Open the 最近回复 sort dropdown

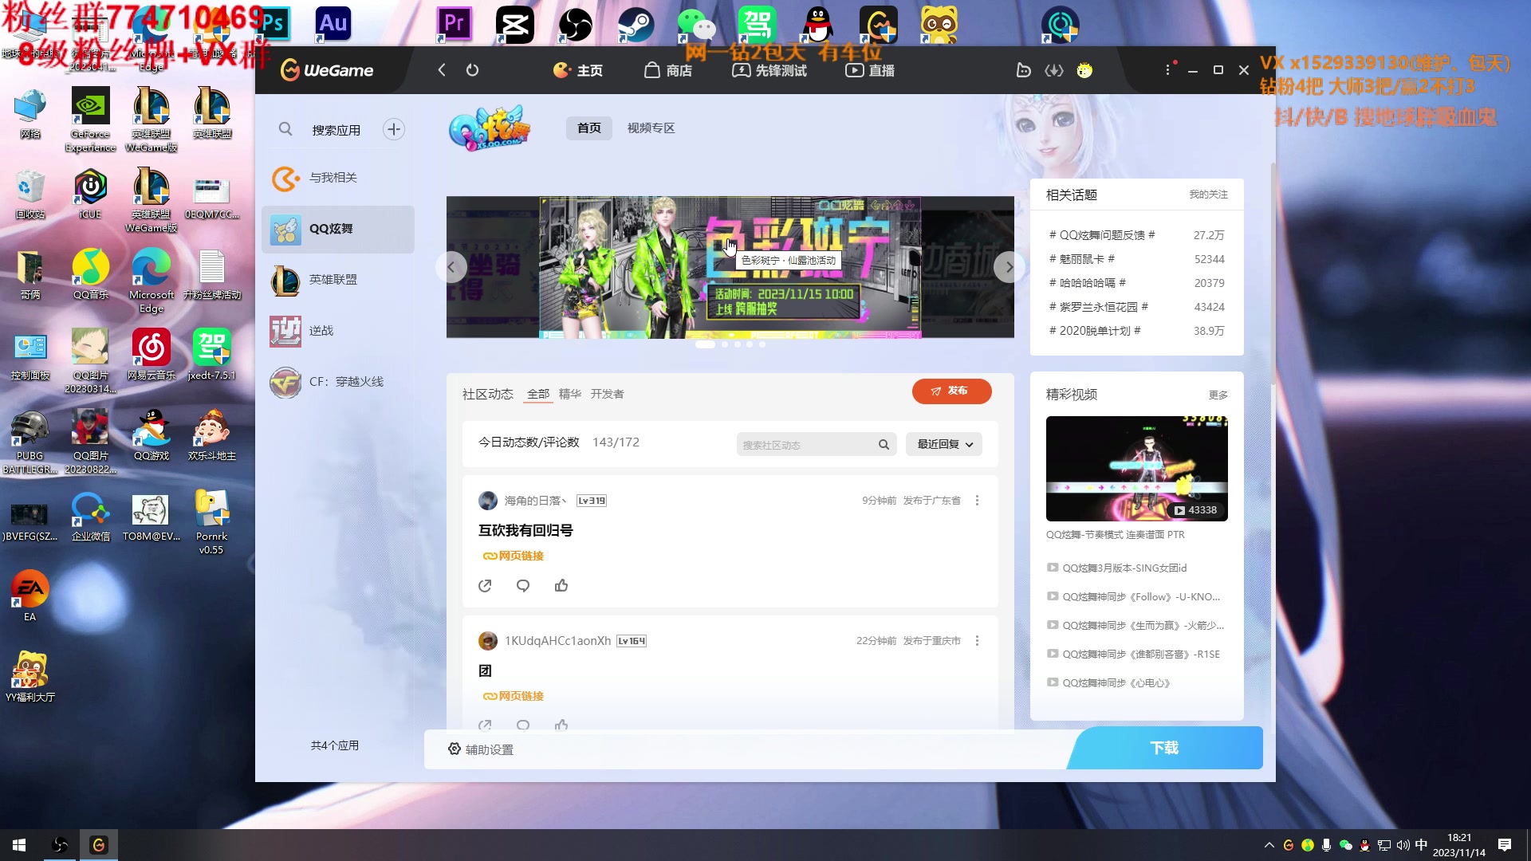click(x=944, y=444)
